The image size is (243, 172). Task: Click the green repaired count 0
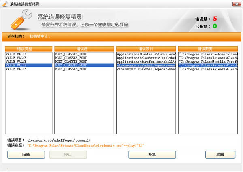pyautogui.click(x=215, y=26)
